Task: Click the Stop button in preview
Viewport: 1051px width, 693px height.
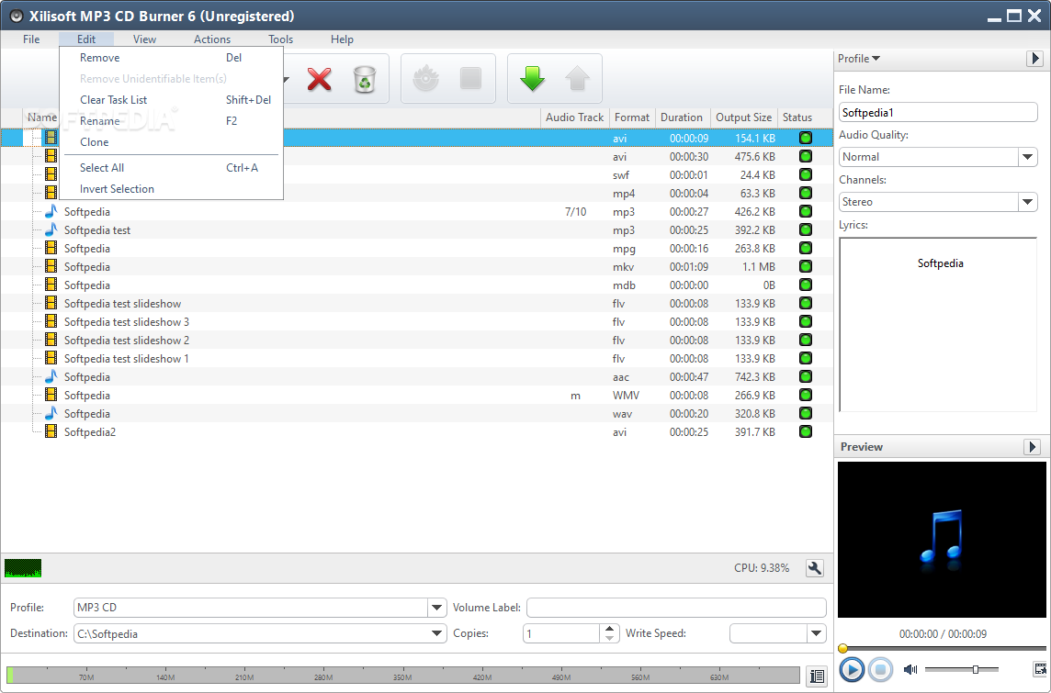Action: tap(881, 669)
